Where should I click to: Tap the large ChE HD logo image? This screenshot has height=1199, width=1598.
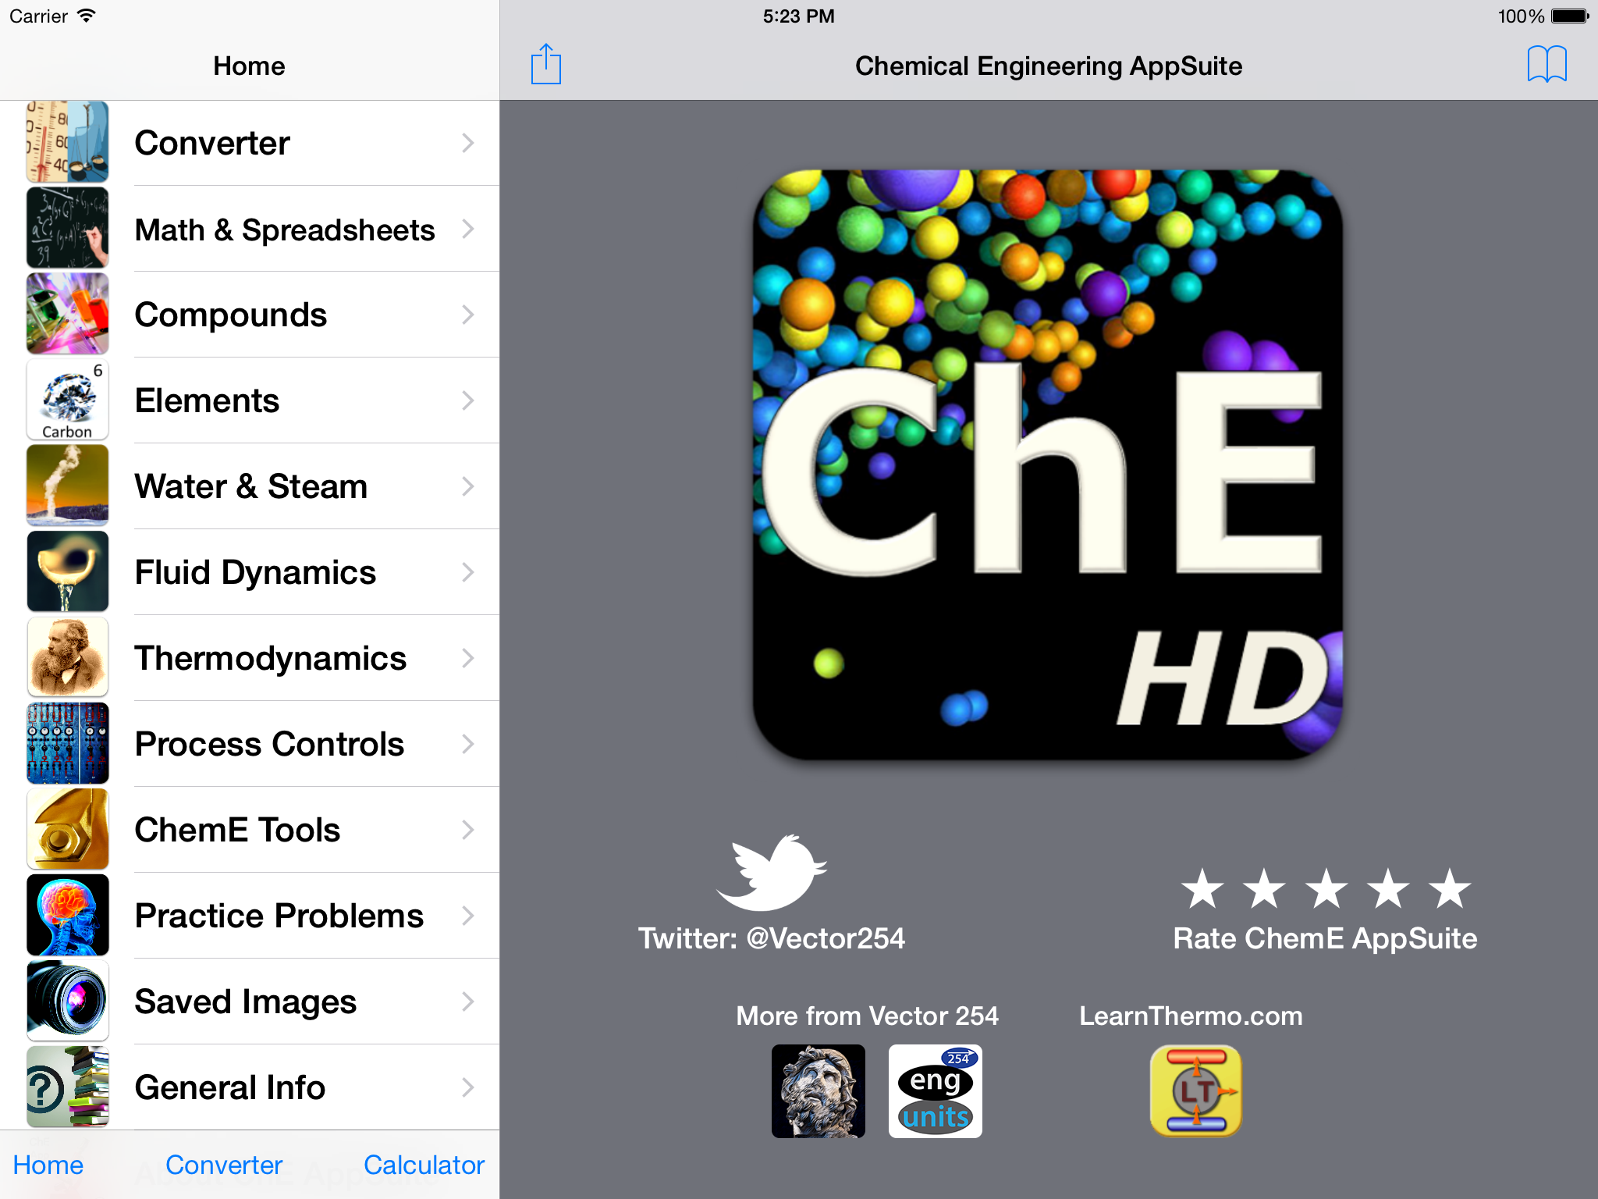(1048, 464)
